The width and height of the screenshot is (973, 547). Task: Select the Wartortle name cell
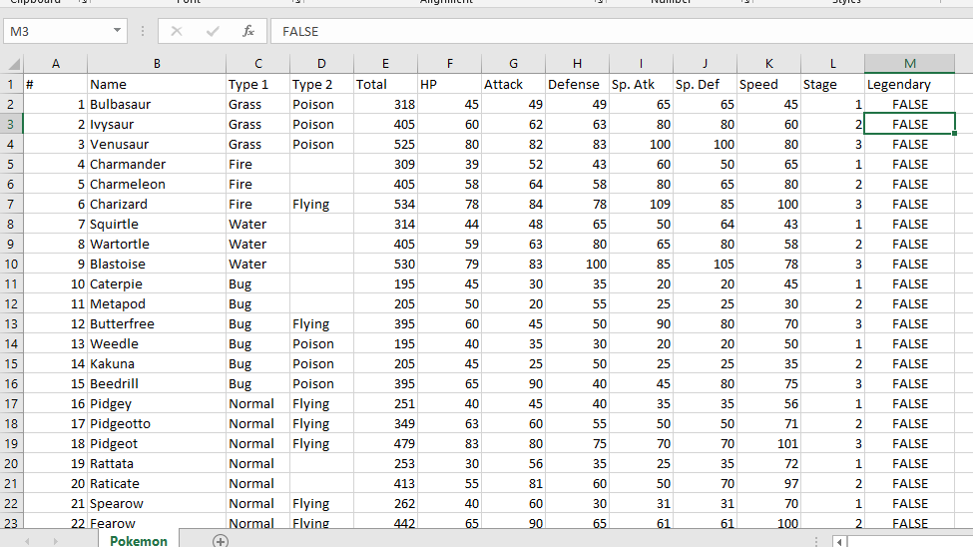(x=157, y=244)
